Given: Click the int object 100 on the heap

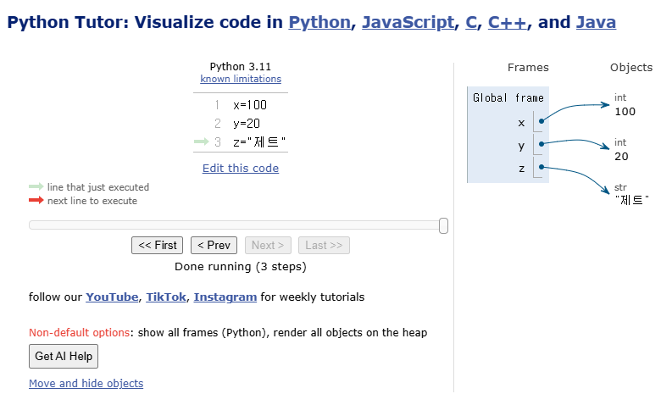Looking at the screenshot, I should pyautogui.click(x=625, y=112).
